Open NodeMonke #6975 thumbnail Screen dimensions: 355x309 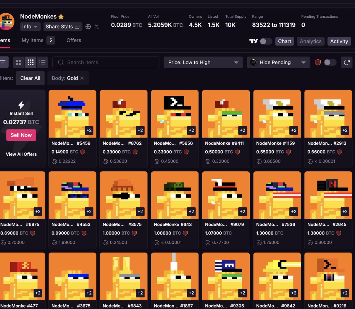pos(22,195)
